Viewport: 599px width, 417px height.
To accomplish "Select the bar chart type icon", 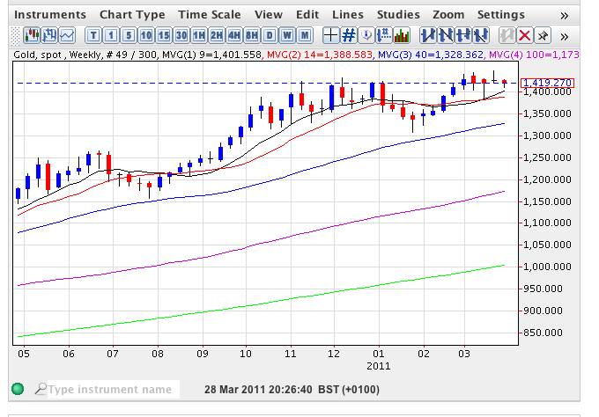I will 49,36.
